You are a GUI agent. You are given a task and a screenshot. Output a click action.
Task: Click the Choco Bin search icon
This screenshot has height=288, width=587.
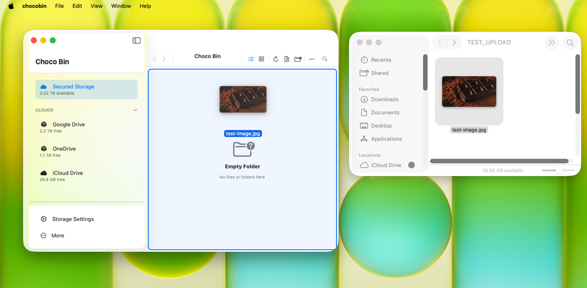click(325, 59)
